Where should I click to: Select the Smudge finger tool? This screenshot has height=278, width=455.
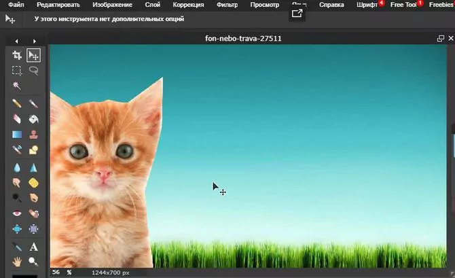tap(17, 183)
